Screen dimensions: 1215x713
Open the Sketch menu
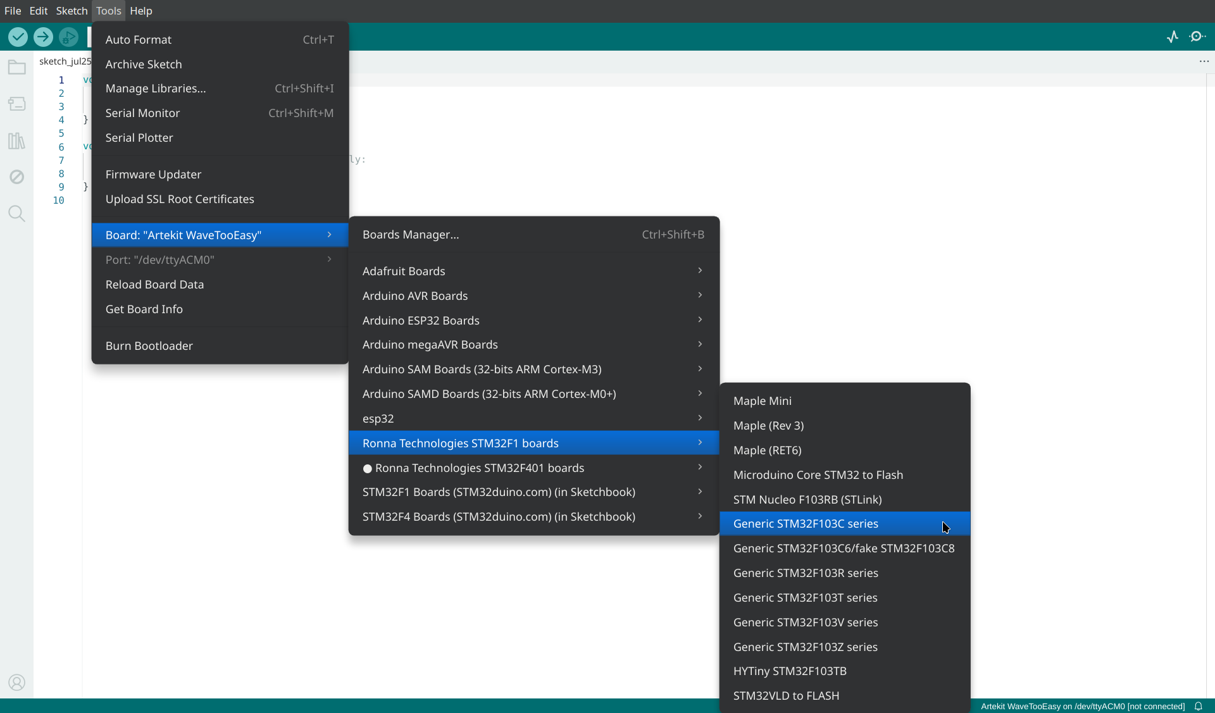(x=72, y=11)
